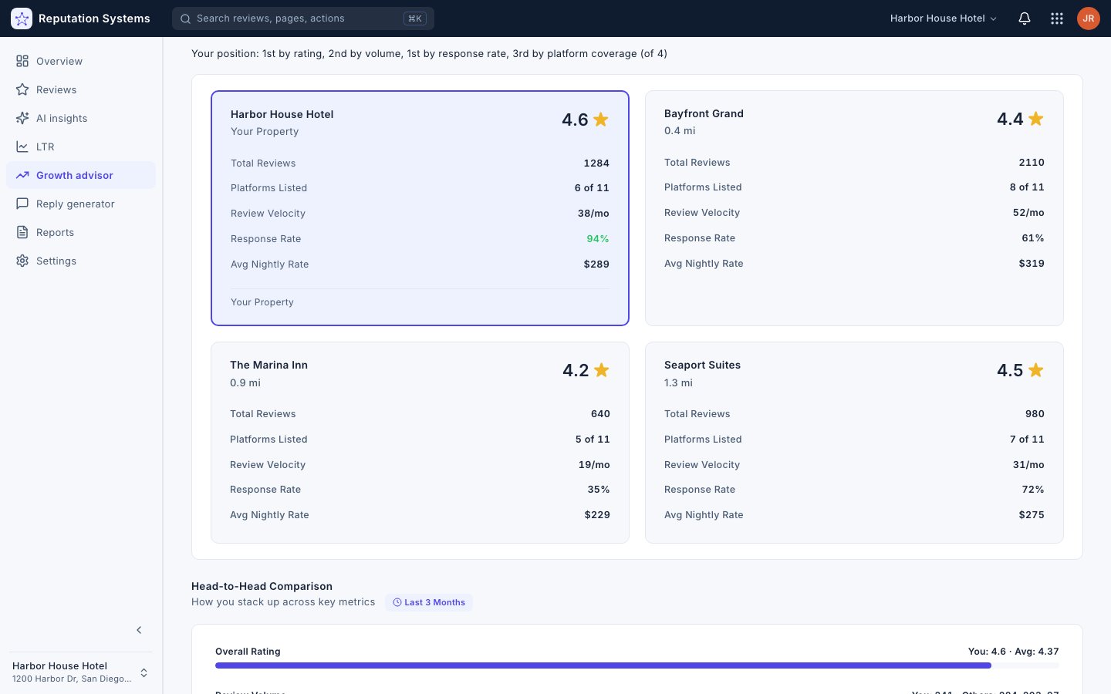Click The Marina Inn rating star

[x=602, y=370]
